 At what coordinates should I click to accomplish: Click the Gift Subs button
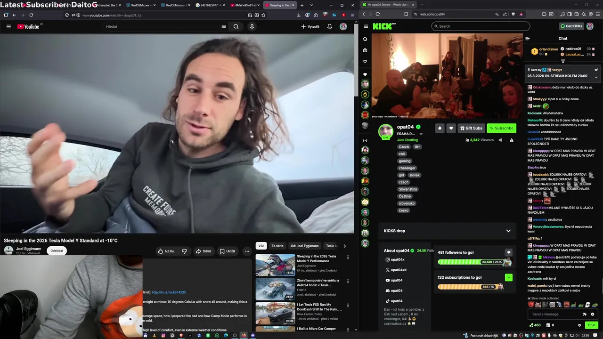[471, 128]
